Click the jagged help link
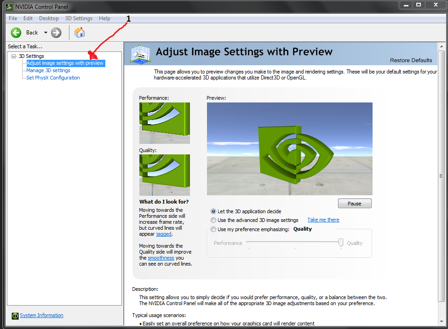 tap(164, 234)
